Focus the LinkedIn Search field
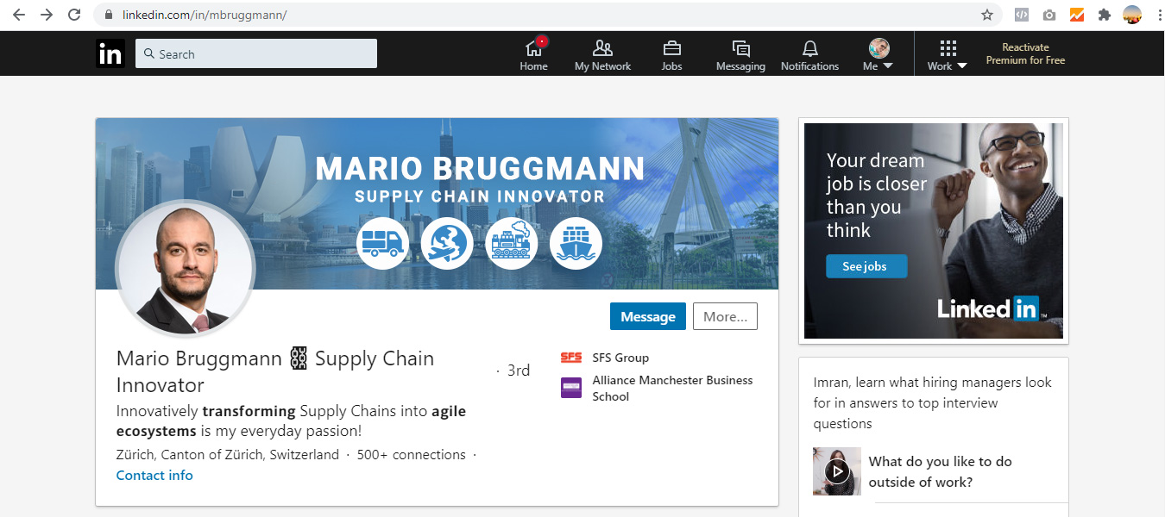 256,53
